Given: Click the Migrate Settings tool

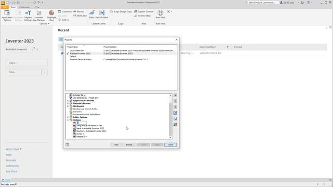Looking at the screenshot, I should [x=28, y=16].
